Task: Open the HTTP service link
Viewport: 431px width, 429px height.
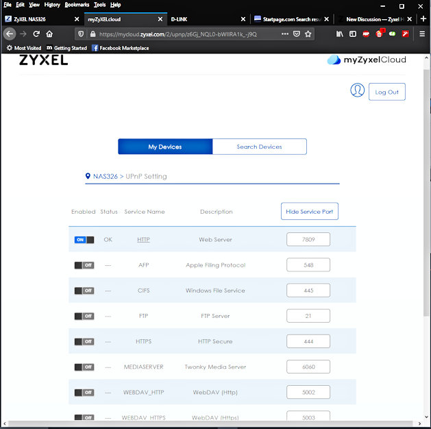Action: click(x=143, y=240)
